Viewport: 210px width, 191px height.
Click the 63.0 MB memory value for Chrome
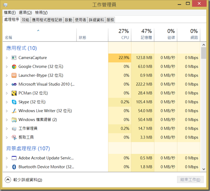(145, 67)
